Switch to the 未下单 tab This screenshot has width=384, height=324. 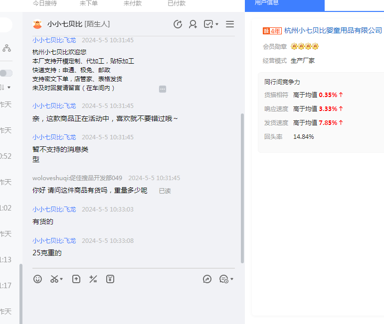click(88, 3)
